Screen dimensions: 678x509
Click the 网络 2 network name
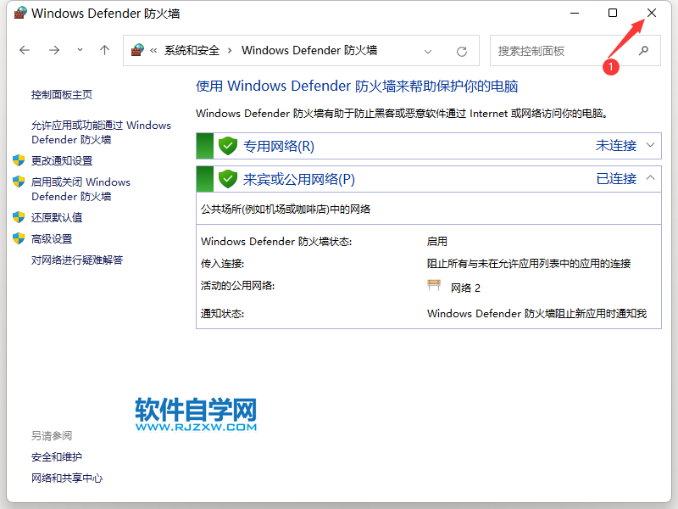(x=465, y=288)
